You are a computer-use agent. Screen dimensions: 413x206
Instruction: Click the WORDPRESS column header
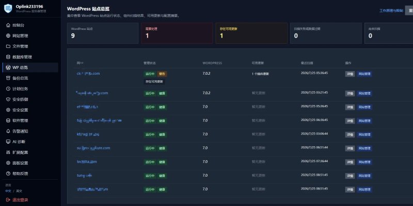[x=212, y=63]
